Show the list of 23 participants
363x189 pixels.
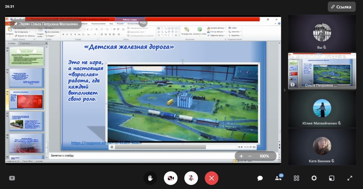[278, 178]
